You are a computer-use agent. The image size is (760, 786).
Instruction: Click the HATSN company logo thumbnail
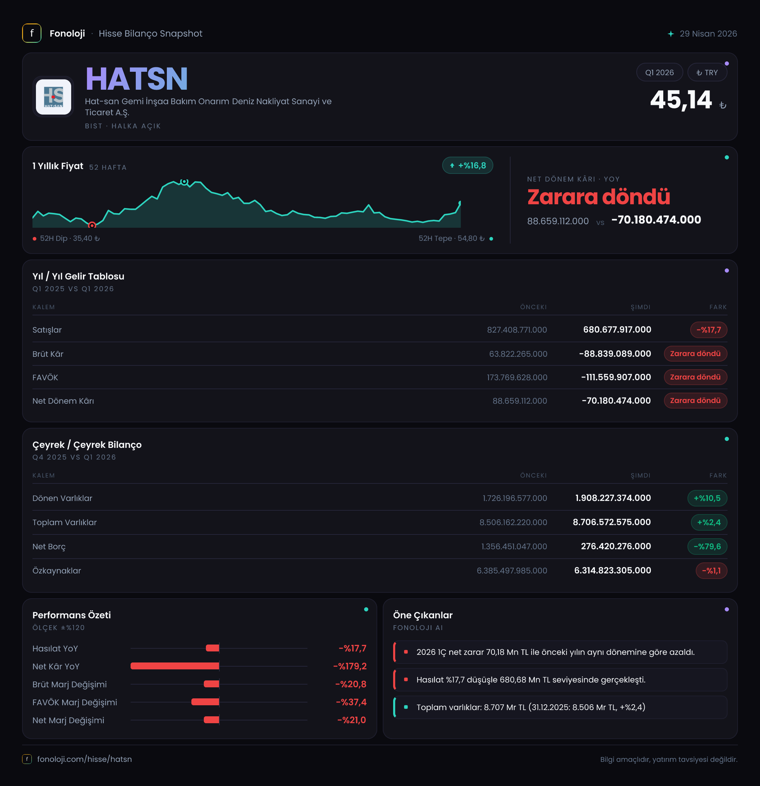pyautogui.click(x=54, y=97)
